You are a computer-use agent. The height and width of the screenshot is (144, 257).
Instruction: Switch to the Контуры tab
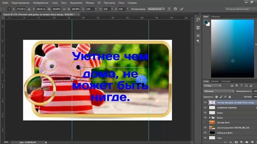tap(226, 81)
